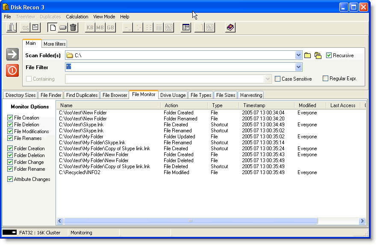Open the Find Duplicates tab
The width and height of the screenshot is (377, 245).
(82, 95)
